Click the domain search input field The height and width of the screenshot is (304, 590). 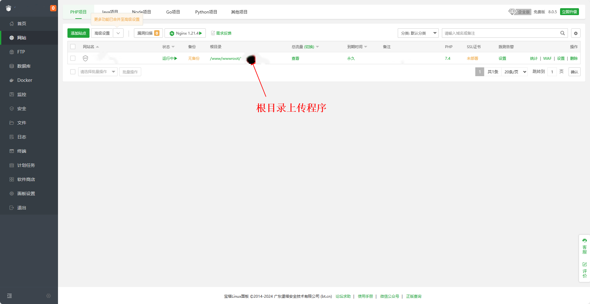click(501, 33)
